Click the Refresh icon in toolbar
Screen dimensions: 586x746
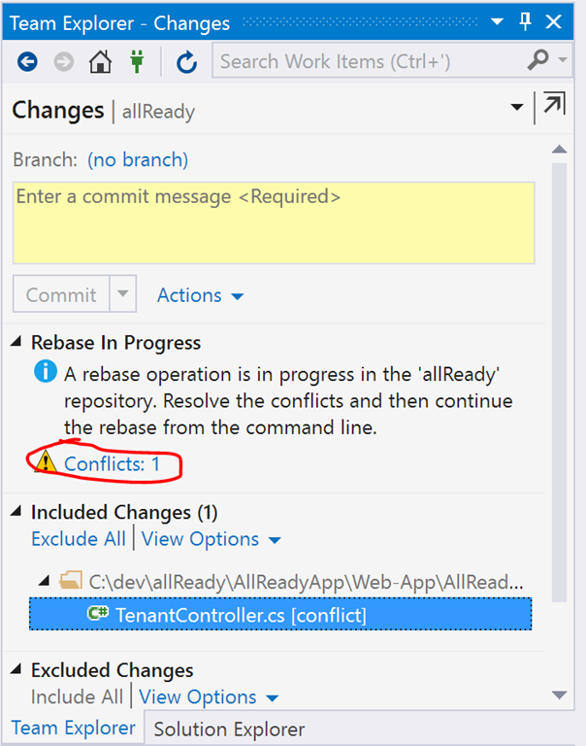coord(186,62)
